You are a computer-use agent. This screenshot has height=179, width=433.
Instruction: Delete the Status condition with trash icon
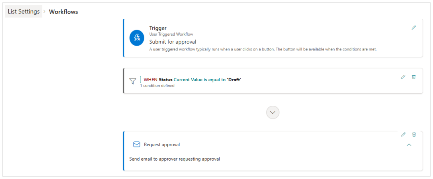(414, 77)
